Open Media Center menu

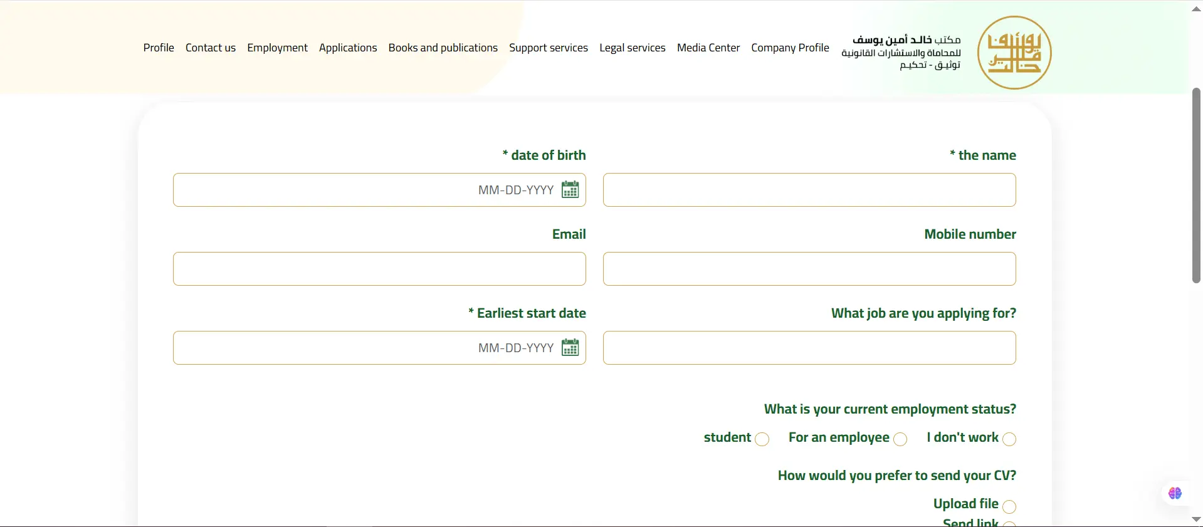pos(708,48)
